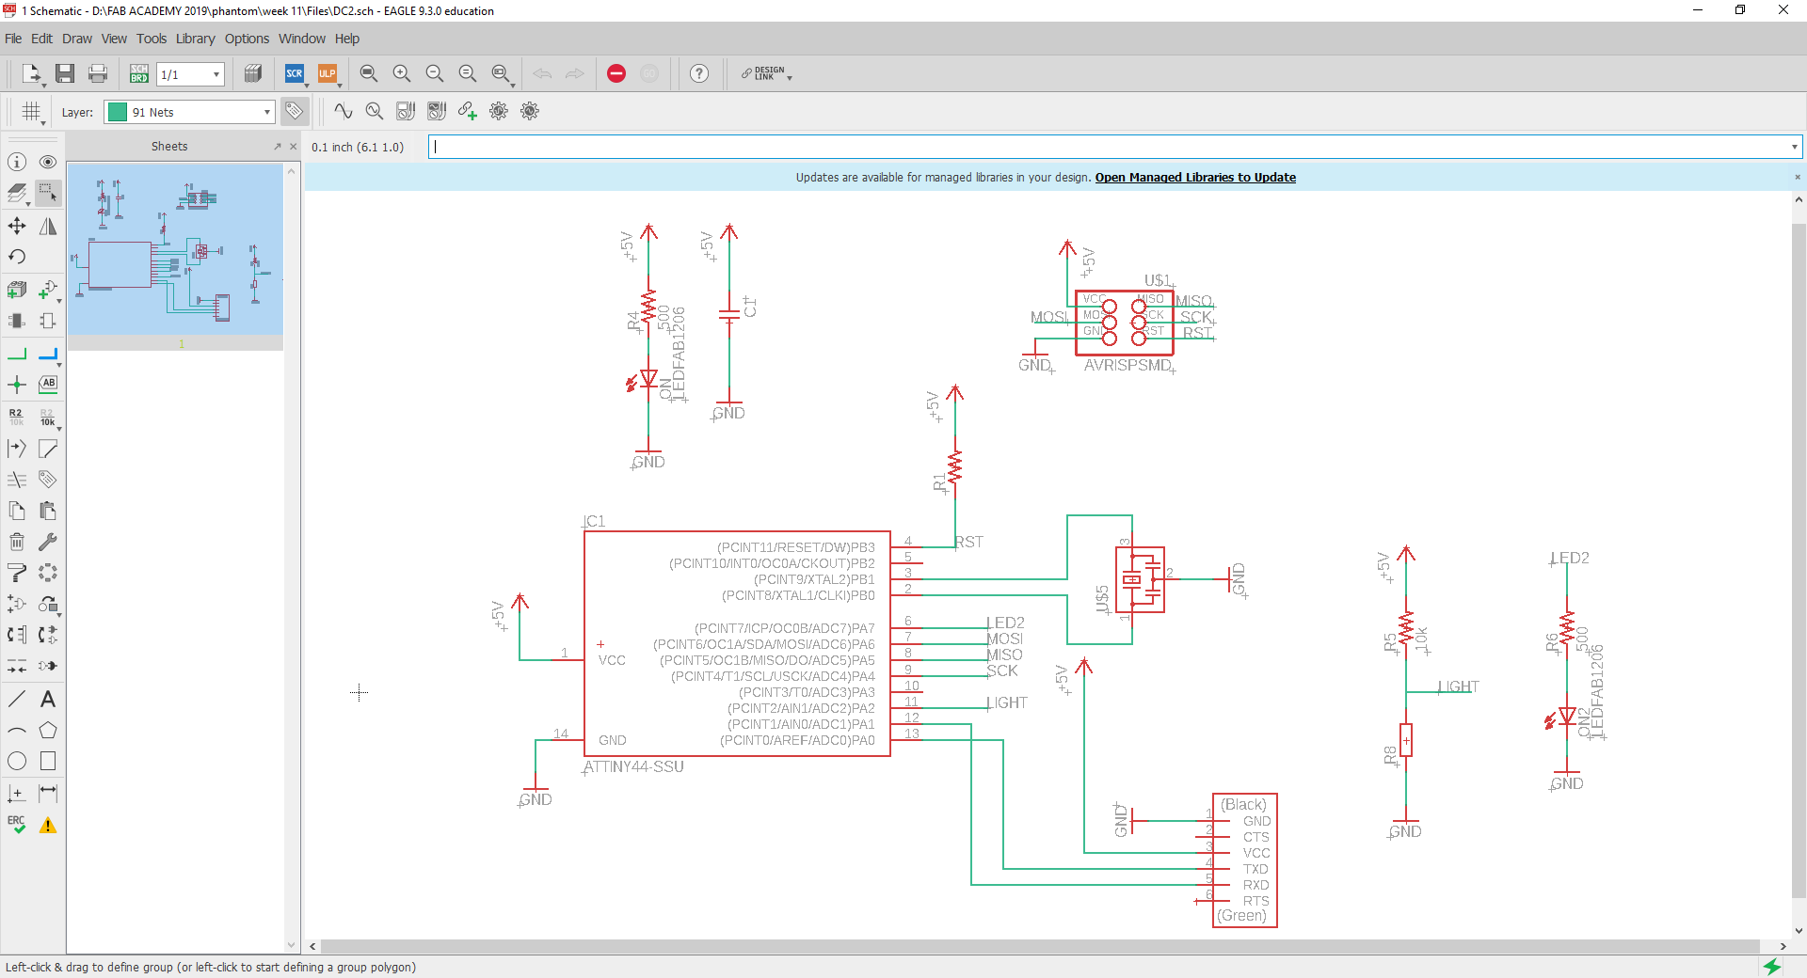Select the Paste clipboard tool
Viewport: 1807px width, 978px height.
point(48,511)
